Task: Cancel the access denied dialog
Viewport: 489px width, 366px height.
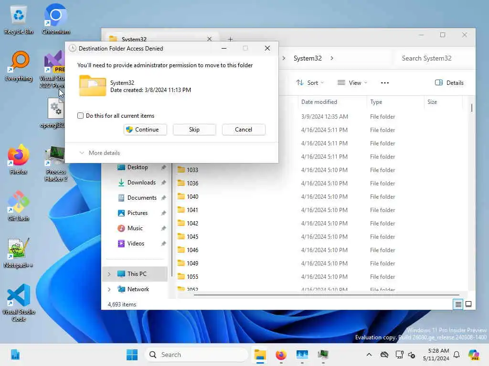Action: 244,130
